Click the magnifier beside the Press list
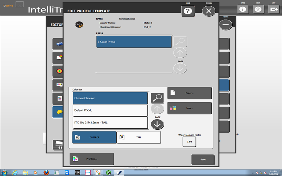Image resolution: width=282 pixels, height=176 pixels. pos(180,42)
